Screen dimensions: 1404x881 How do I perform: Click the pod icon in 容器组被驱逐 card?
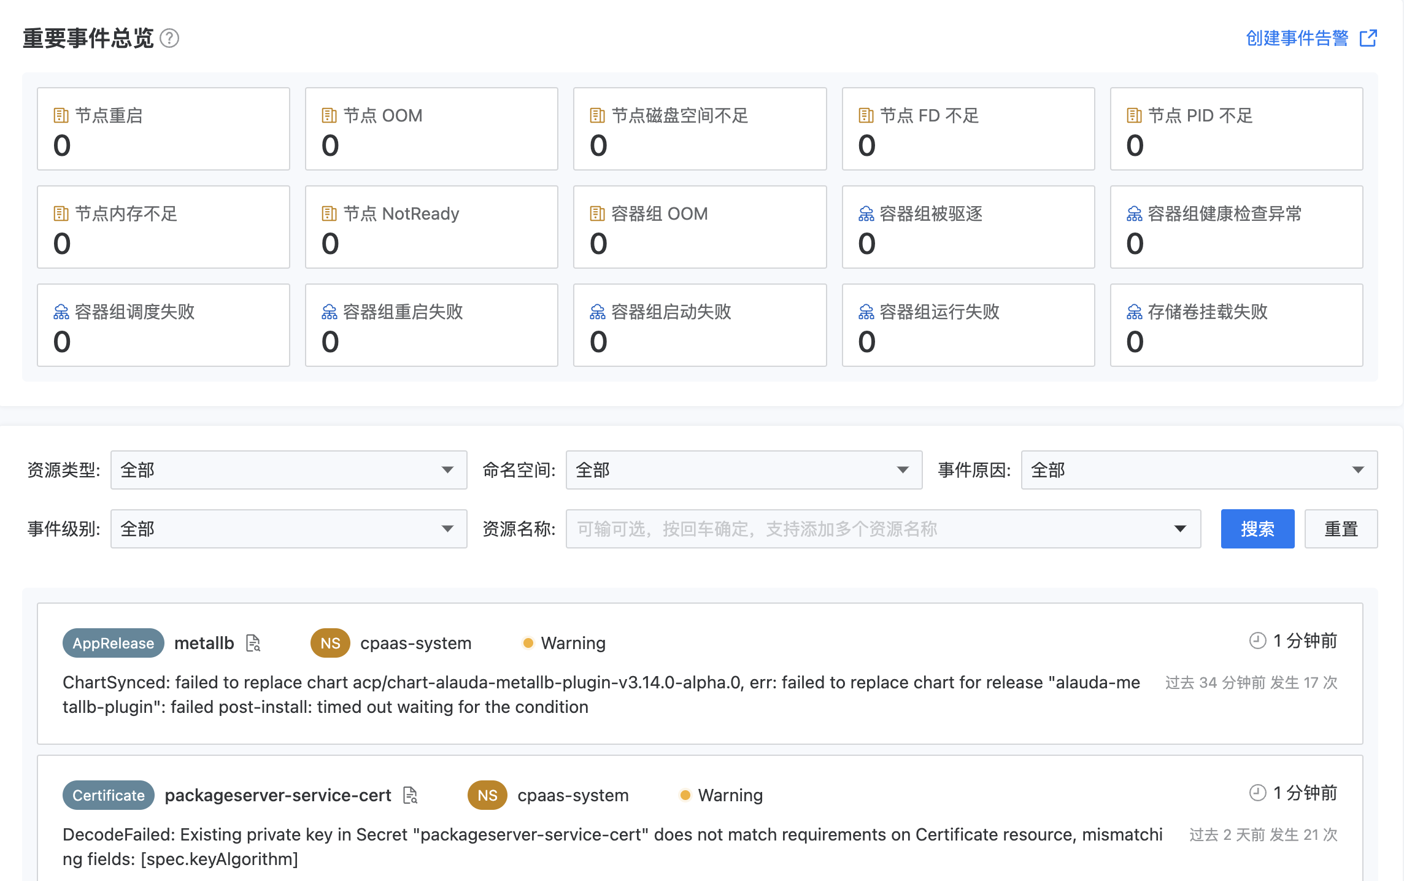click(x=866, y=214)
